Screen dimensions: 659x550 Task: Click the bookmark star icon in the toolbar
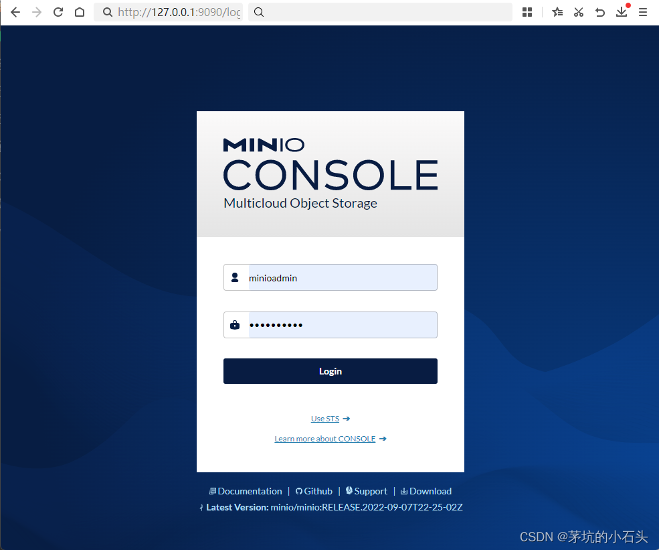(557, 12)
